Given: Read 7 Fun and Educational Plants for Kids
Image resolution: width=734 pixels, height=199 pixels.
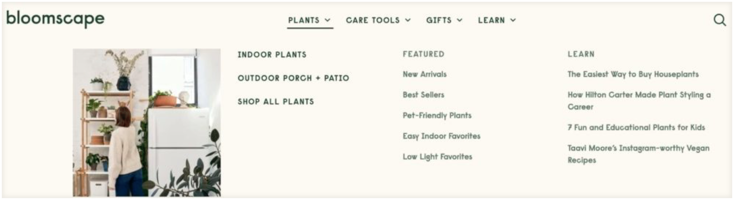Looking at the screenshot, I should coord(636,127).
